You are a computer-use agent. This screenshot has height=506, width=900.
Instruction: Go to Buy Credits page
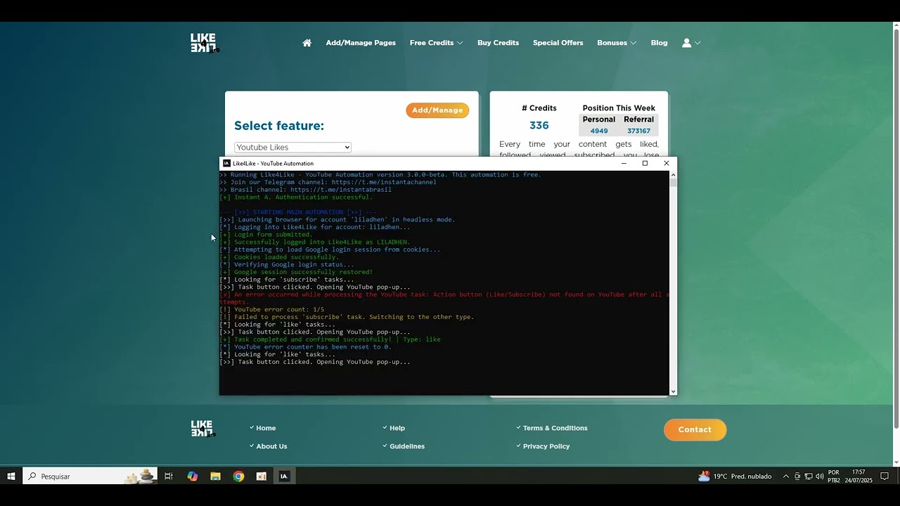[x=498, y=43]
